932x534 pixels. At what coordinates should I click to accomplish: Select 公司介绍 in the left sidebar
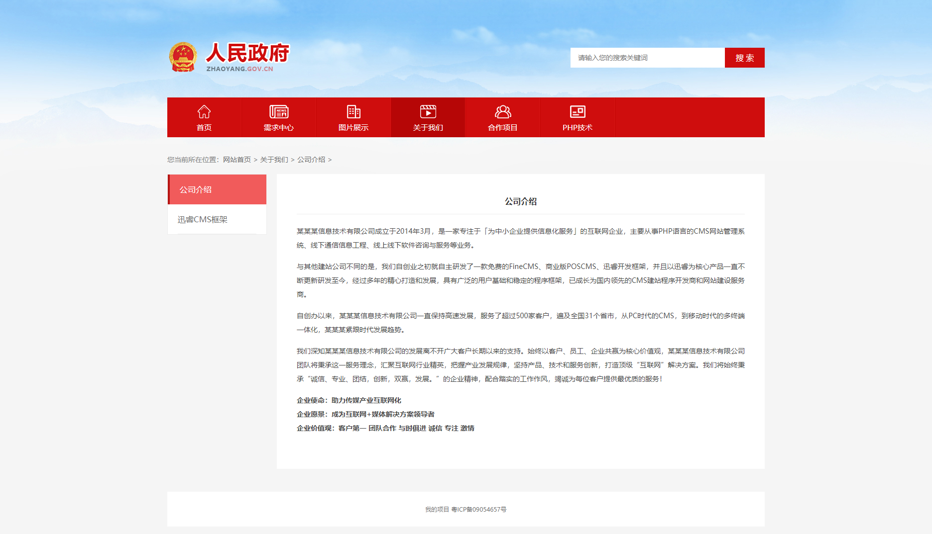(x=217, y=189)
